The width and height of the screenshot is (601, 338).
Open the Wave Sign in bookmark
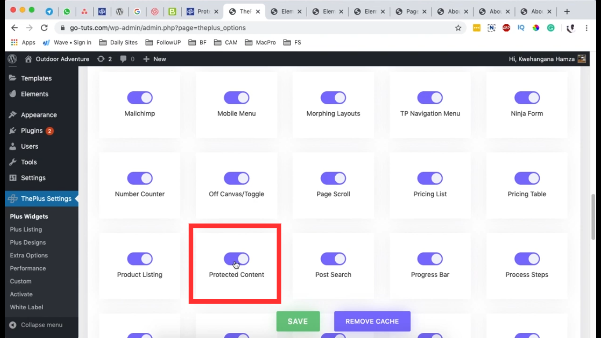click(x=67, y=42)
